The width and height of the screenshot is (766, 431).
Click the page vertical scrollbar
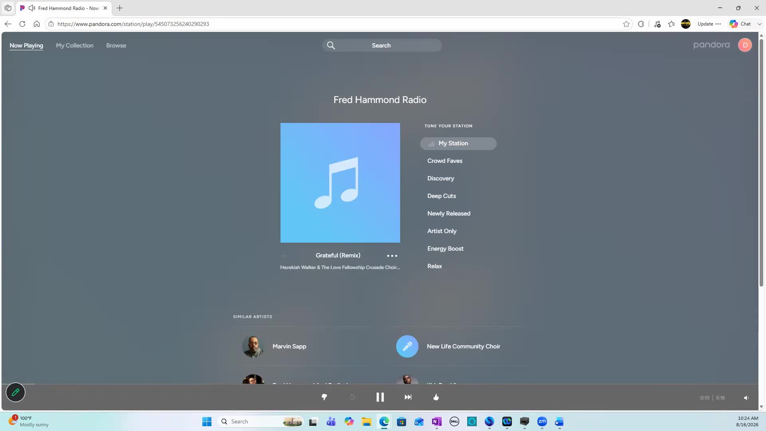[x=761, y=163]
